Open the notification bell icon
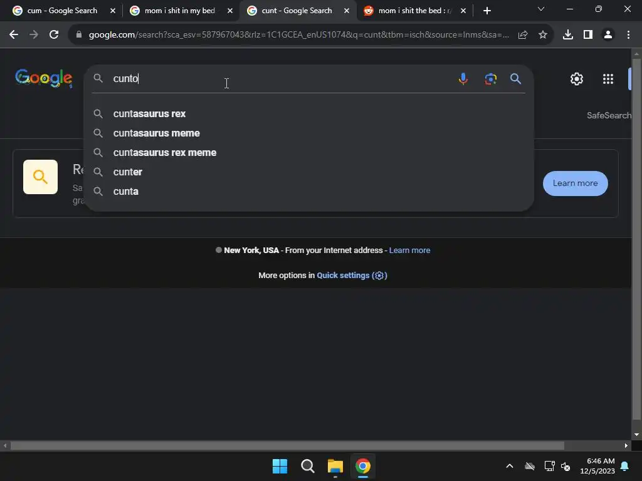Image resolution: width=642 pixels, height=481 pixels. (x=625, y=466)
